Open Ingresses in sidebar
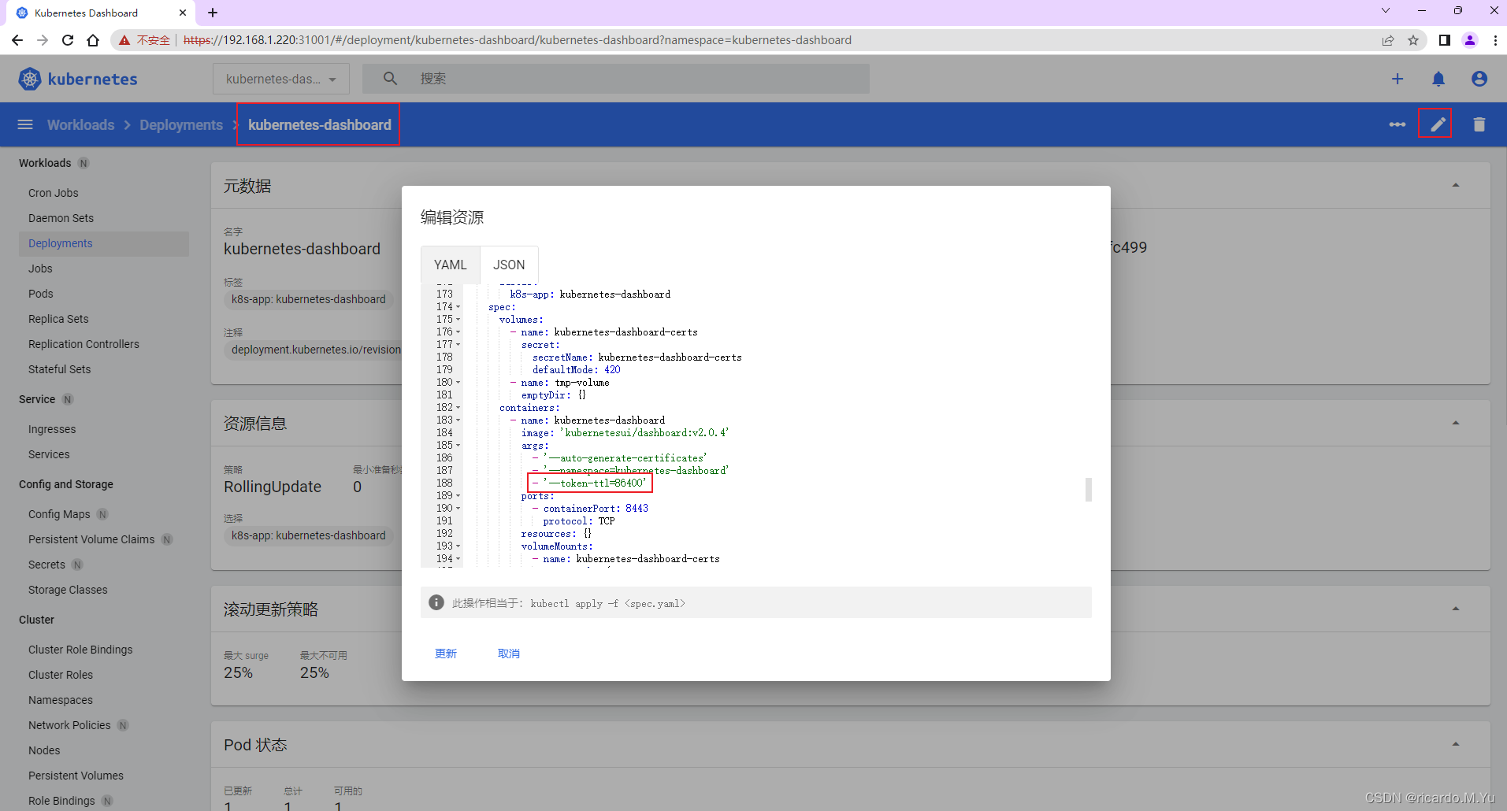1507x811 pixels. coord(52,429)
